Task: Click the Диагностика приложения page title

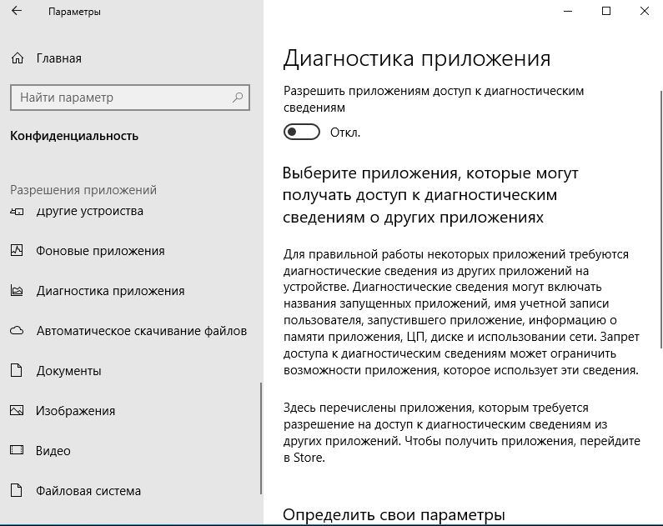Action: pos(417,58)
